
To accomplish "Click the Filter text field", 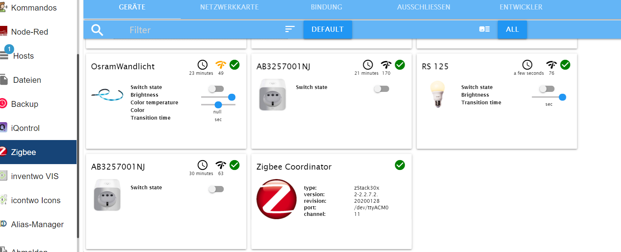I will click(x=200, y=30).
